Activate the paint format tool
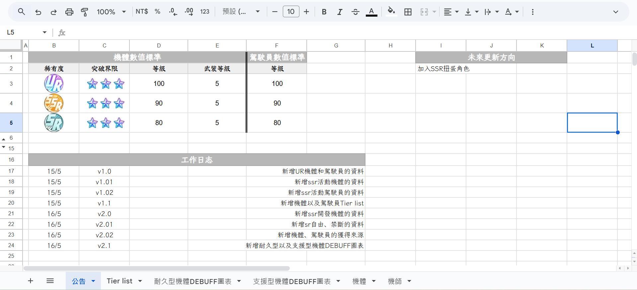Viewport: 637px width, 290px height. 85,12
